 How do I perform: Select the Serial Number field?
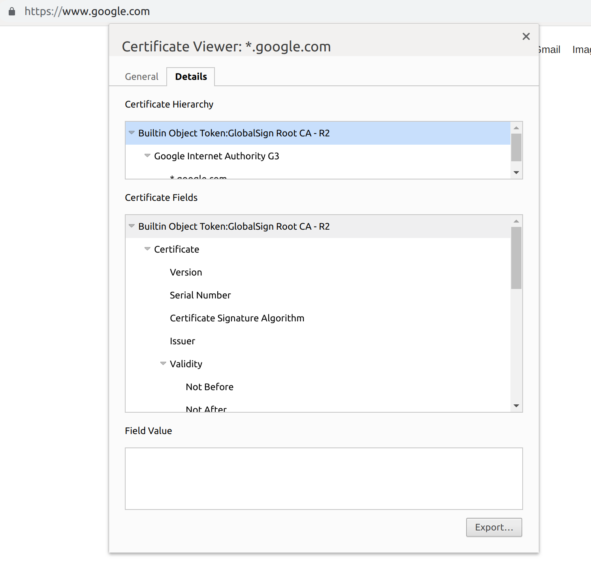(x=318, y=295)
